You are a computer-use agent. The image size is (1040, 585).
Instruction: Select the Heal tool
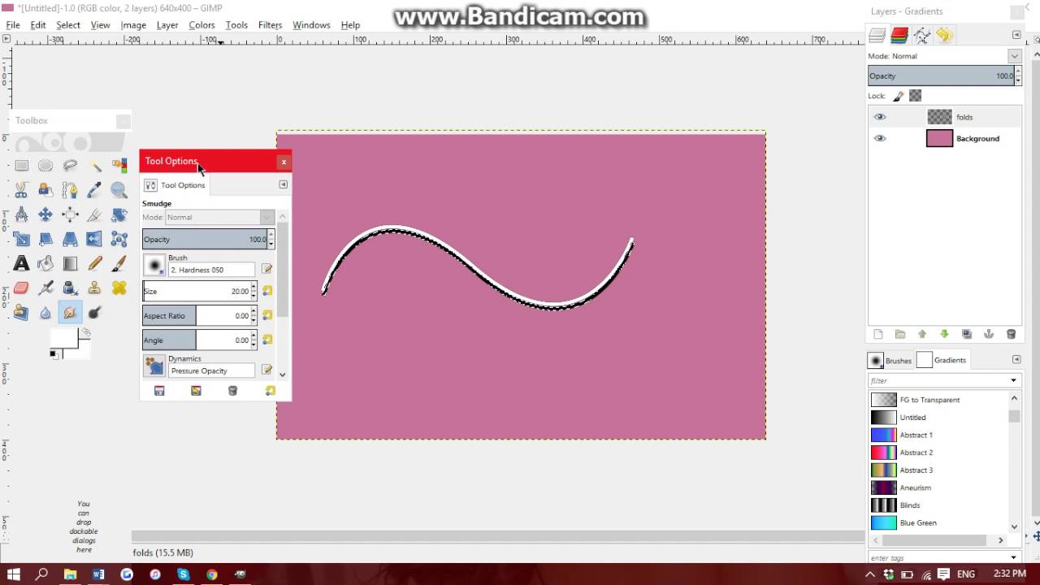pos(119,288)
